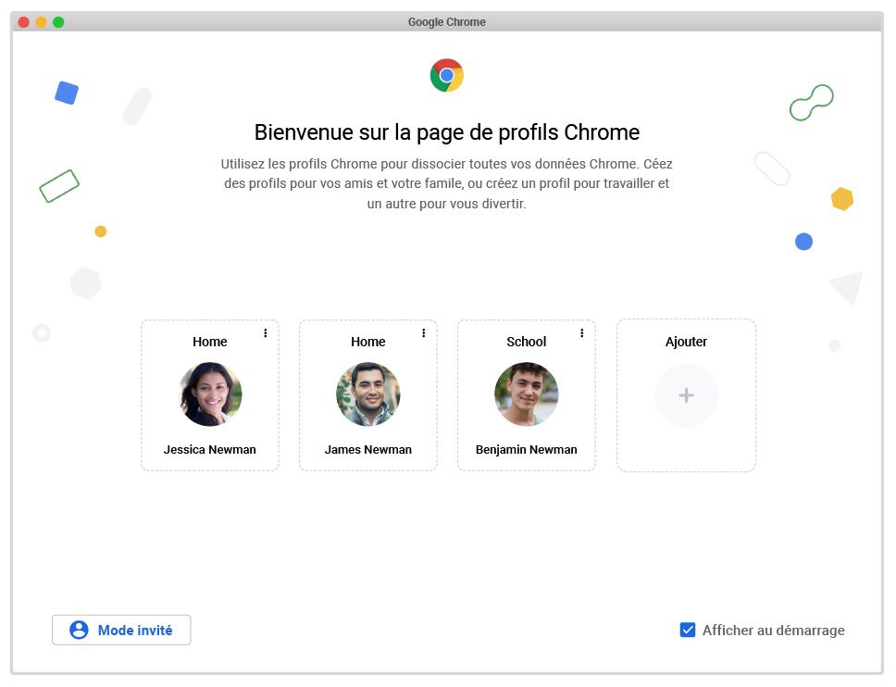This screenshot has width=896, height=687.
Task: Click the green macOS fullscreen button
Action: [x=58, y=21]
